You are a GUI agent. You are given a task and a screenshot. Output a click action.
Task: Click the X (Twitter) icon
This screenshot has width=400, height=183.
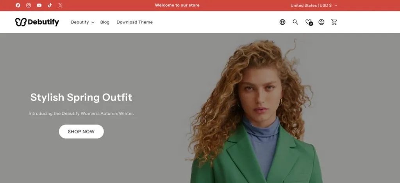60,5
